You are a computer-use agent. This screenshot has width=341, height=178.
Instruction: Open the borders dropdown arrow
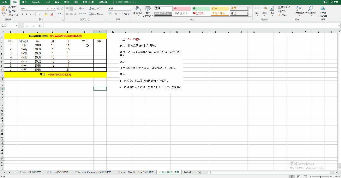tap(41, 14)
